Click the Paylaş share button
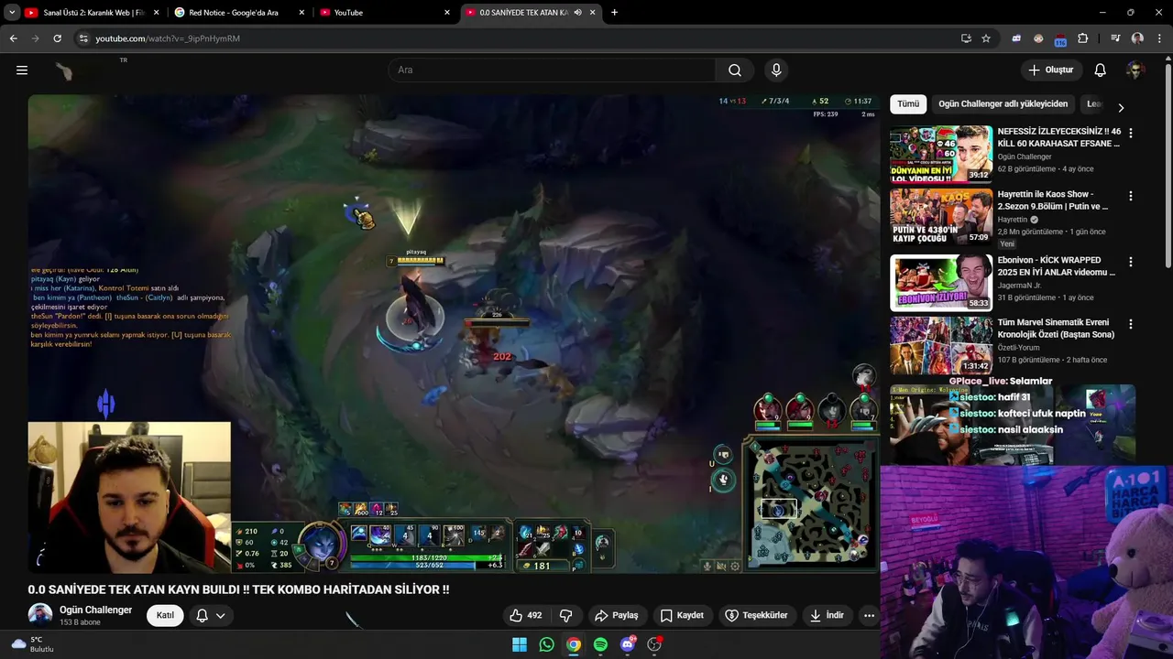 tap(617, 615)
